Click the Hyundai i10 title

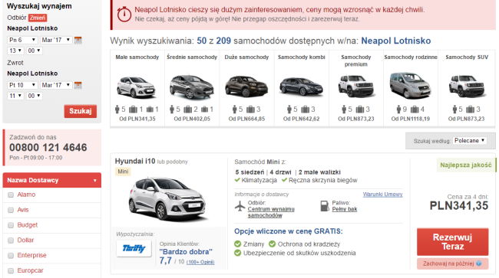(135, 162)
